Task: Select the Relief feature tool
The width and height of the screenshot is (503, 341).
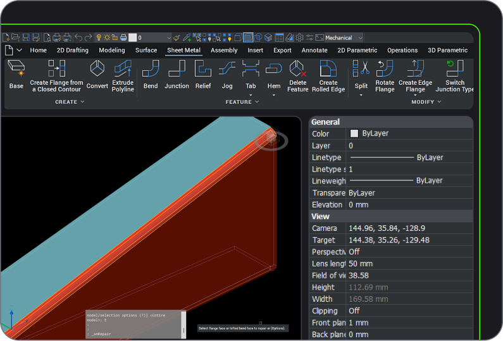Action: [203, 75]
